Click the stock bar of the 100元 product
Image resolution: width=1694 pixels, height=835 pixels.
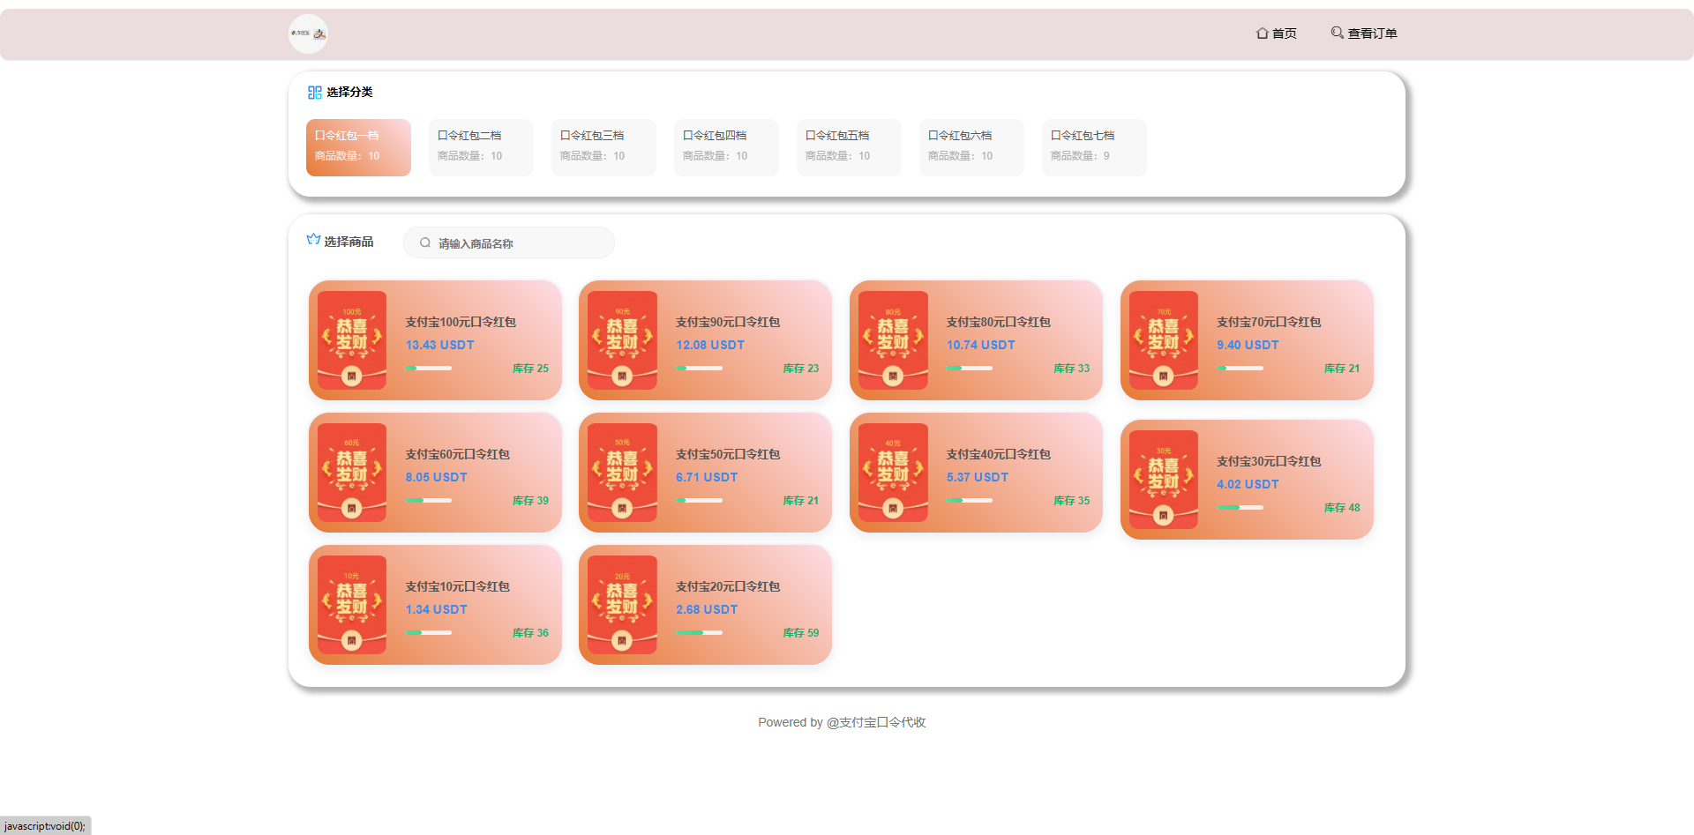[x=429, y=368]
